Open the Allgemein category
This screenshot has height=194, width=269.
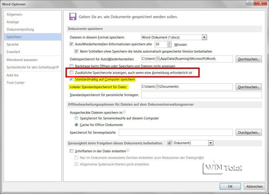coord(33,14)
